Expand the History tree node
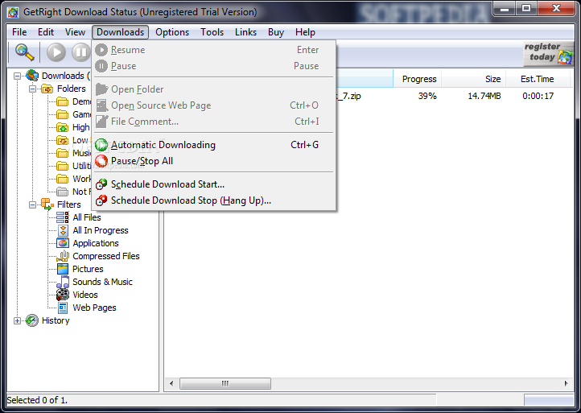The image size is (581, 413). point(17,320)
